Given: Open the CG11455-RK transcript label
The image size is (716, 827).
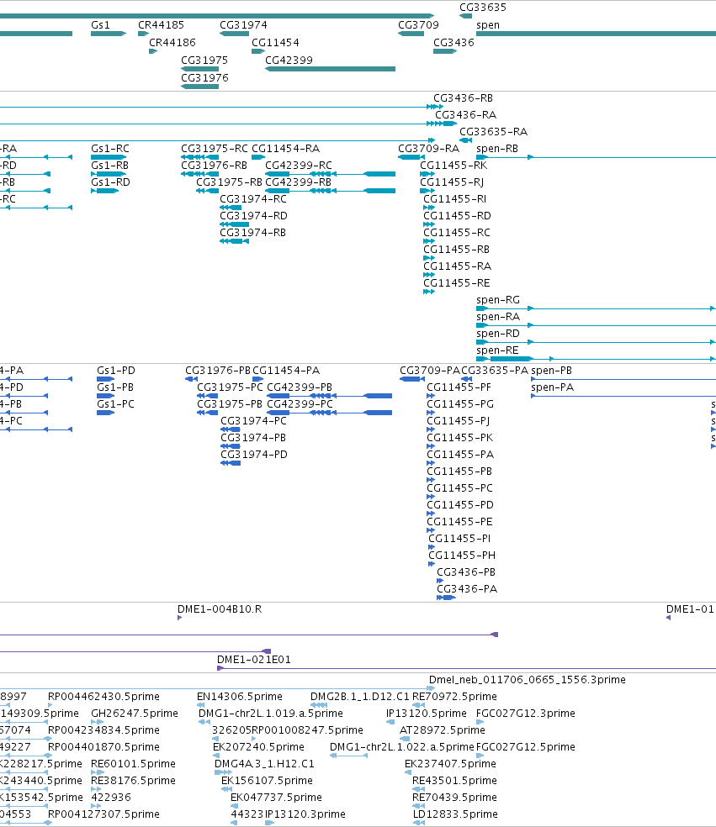Looking at the screenshot, I should (453, 166).
